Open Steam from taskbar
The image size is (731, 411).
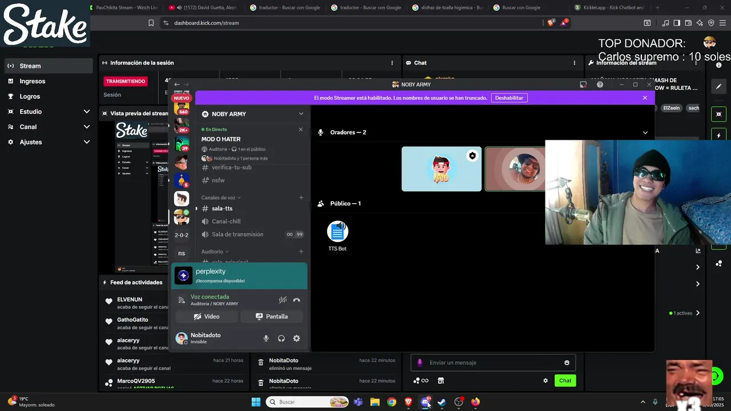point(441,402)
